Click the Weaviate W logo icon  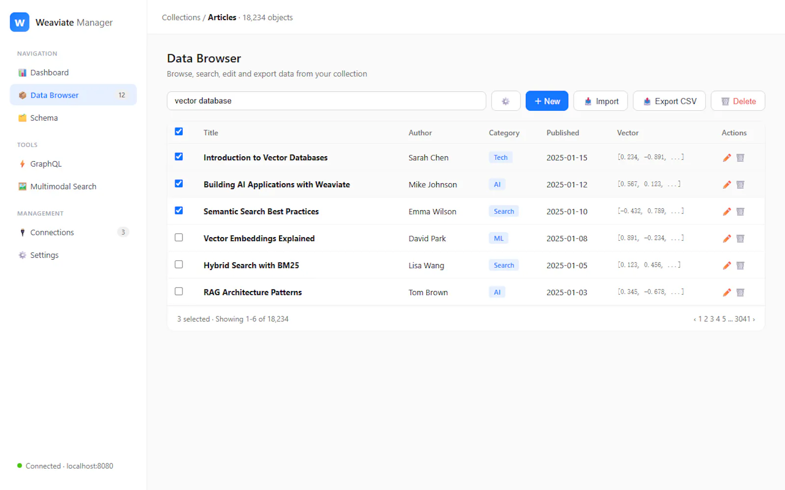tap(20, 22)
